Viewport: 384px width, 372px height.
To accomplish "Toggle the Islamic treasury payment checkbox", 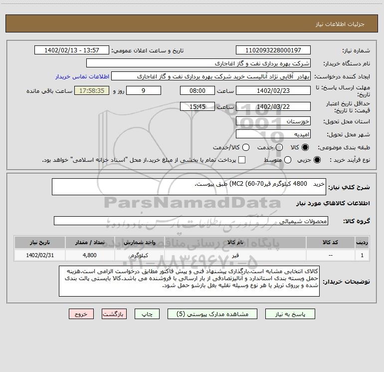I will (242, 160).
